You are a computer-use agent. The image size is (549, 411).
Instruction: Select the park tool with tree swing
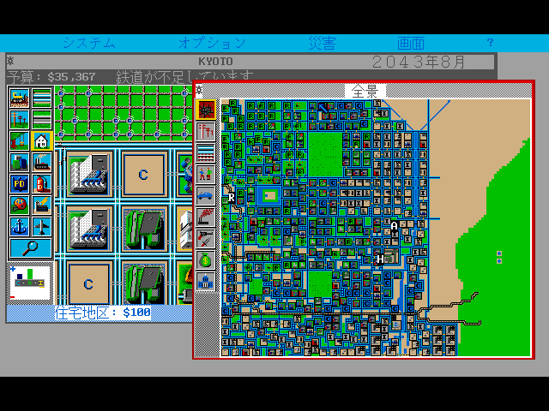[20, 141]
